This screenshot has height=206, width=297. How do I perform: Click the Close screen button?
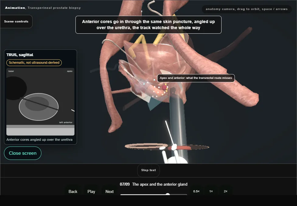pos(23,153)
